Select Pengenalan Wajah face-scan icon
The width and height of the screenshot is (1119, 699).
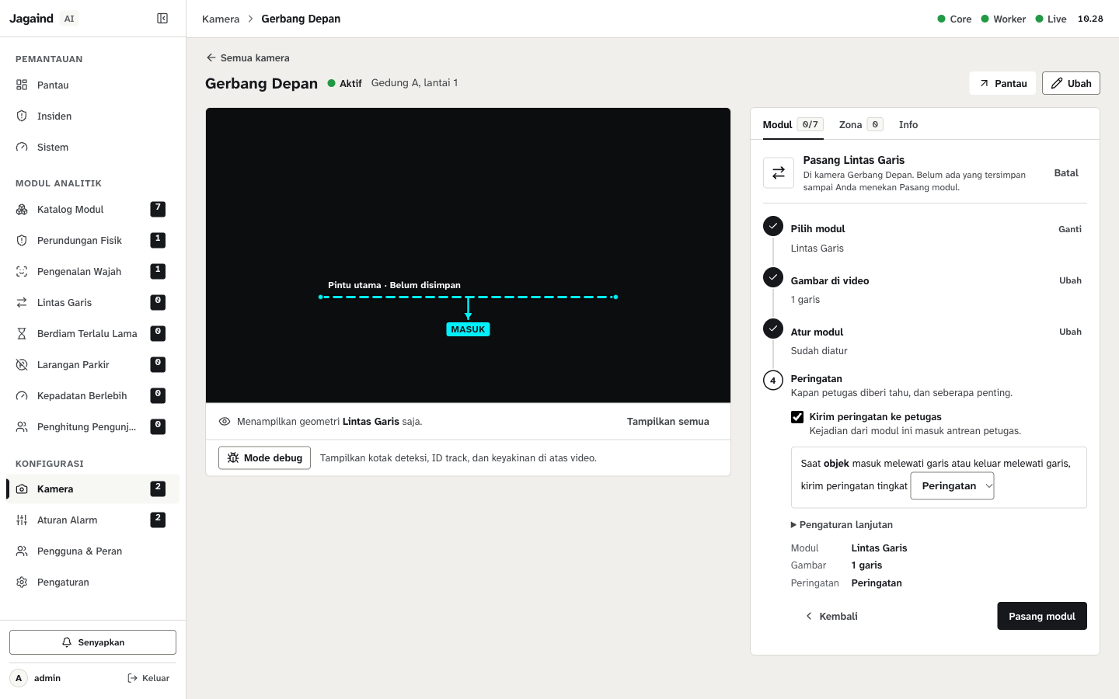(22, 272)
